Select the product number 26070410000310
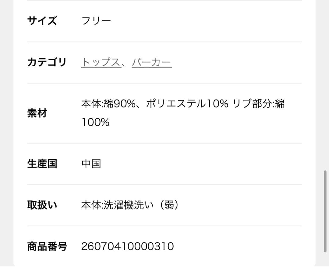The height and width of the screenshot is (267, 329). click(127, 246)
